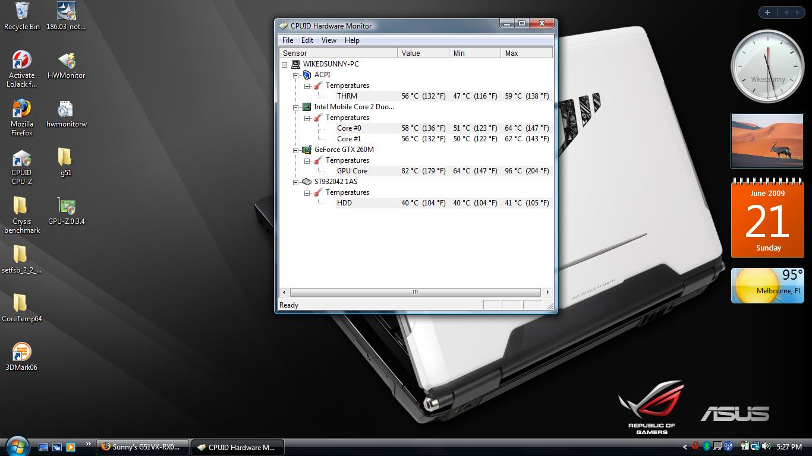Click the ST932042 1AS hard drive icon
This screenshot has height=456, width=812.
pyautogui.click(x=307, y=182)
